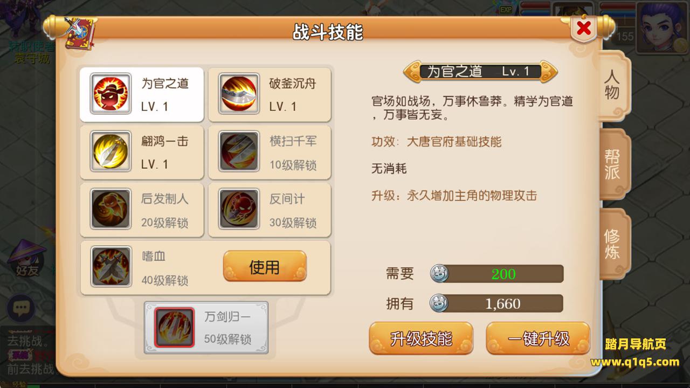Image resolution: width=690 pixels, height=388 pixels.
Task: Tap the 后发制人 skill icon
Action: (x=111, y=209)
